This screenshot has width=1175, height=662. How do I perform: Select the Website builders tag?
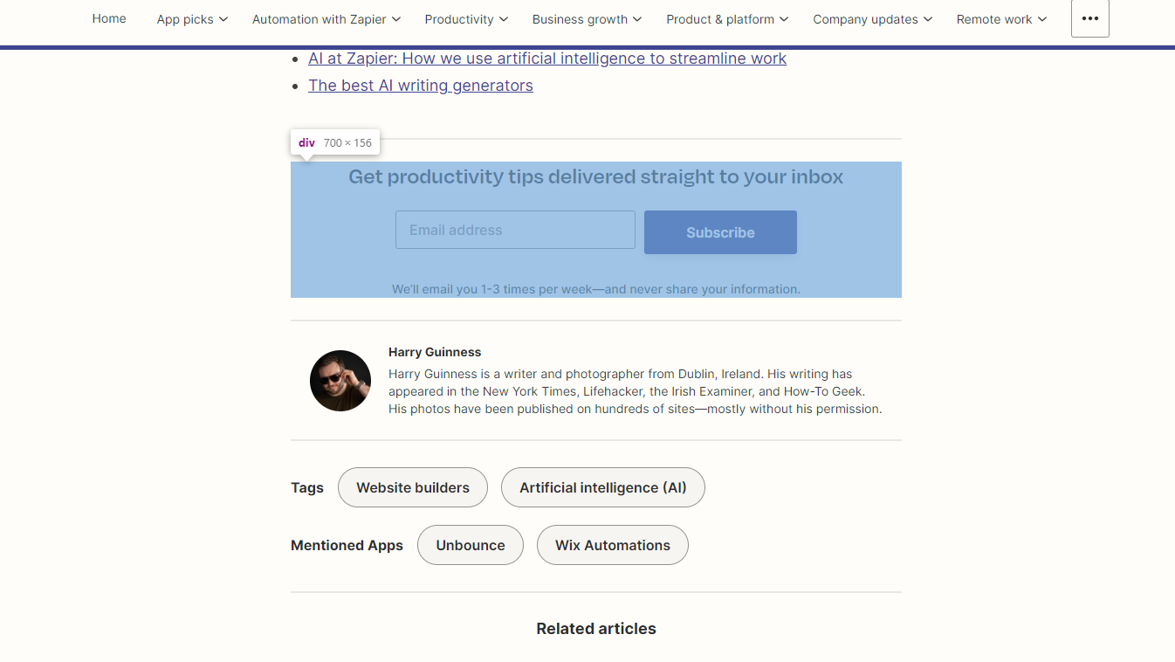412,487
